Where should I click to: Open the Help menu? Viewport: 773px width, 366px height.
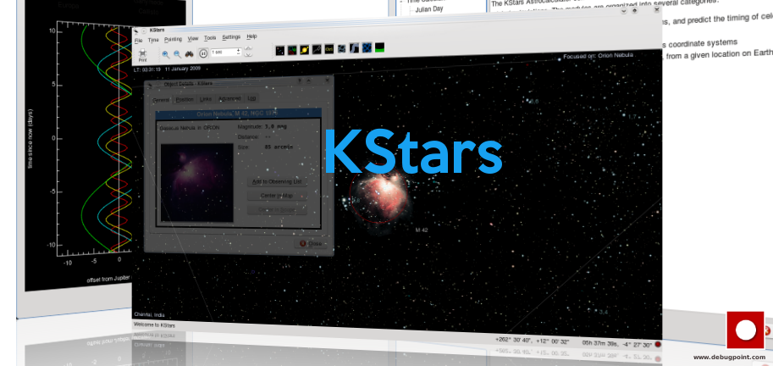click(x=252, y=36)
